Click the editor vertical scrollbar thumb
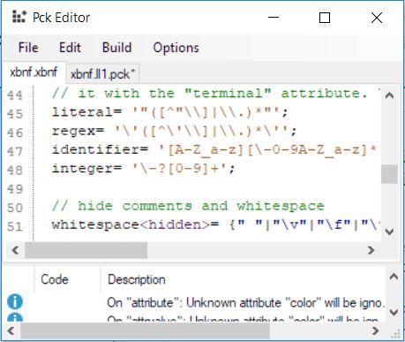The width and height of the screenshot is (405, 342). [x=389, y=174]
